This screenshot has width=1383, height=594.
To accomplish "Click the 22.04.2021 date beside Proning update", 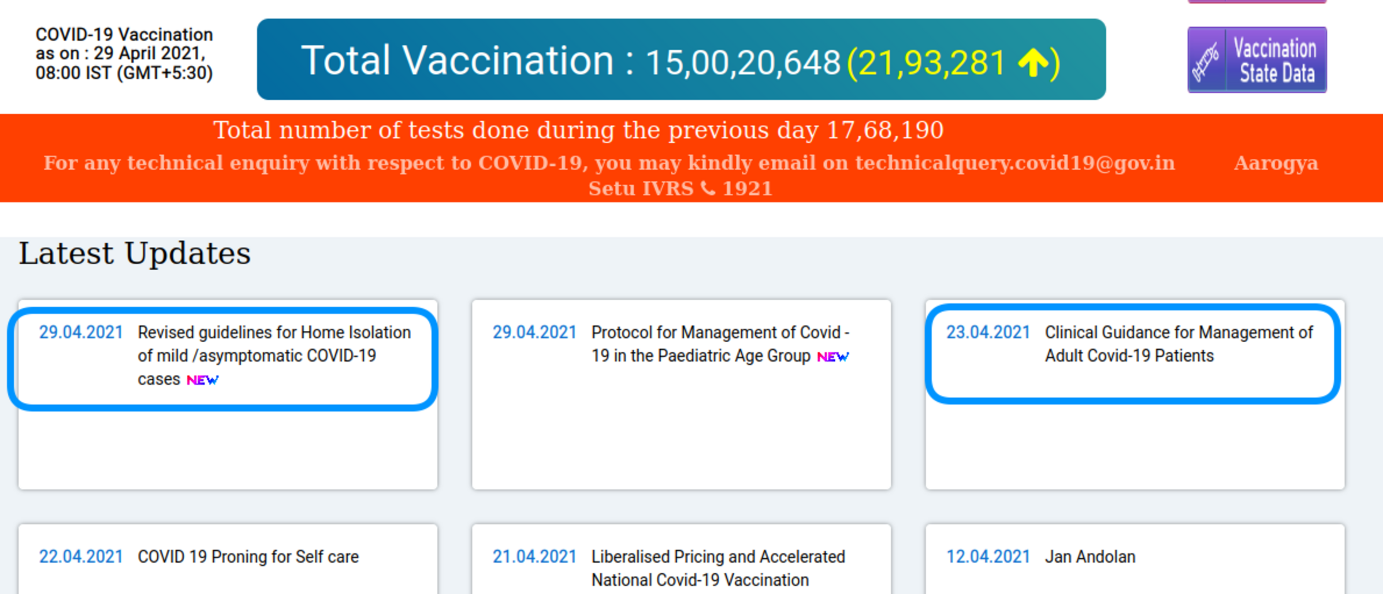I will tap(81, 557).
